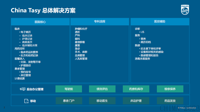Select the 康复 entry

pos(77,45)
